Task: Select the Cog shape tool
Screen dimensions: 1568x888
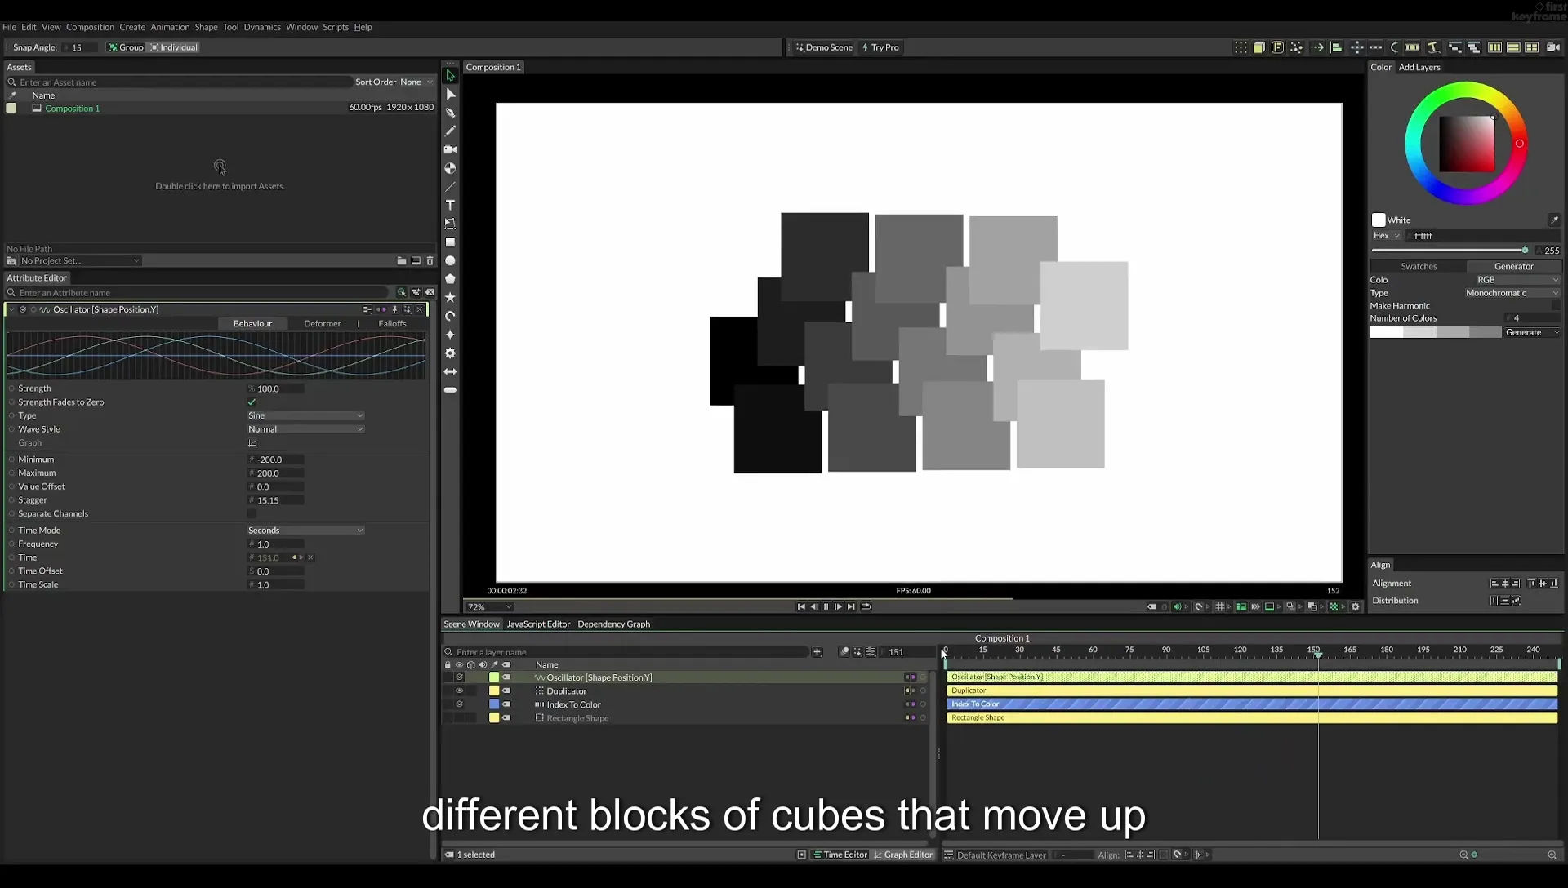Action: coord(450,353)
